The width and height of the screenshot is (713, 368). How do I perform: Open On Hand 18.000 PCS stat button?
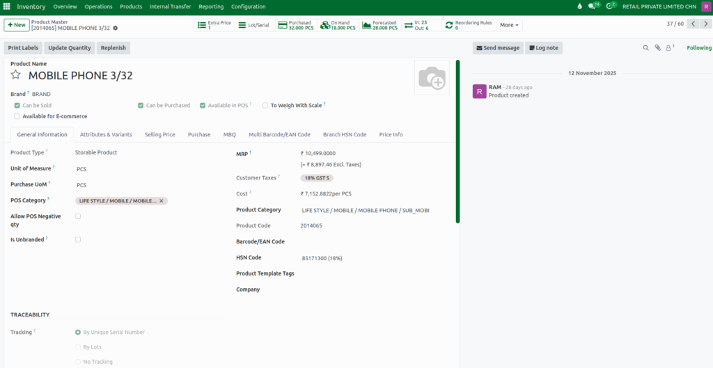tap(338, 25)
